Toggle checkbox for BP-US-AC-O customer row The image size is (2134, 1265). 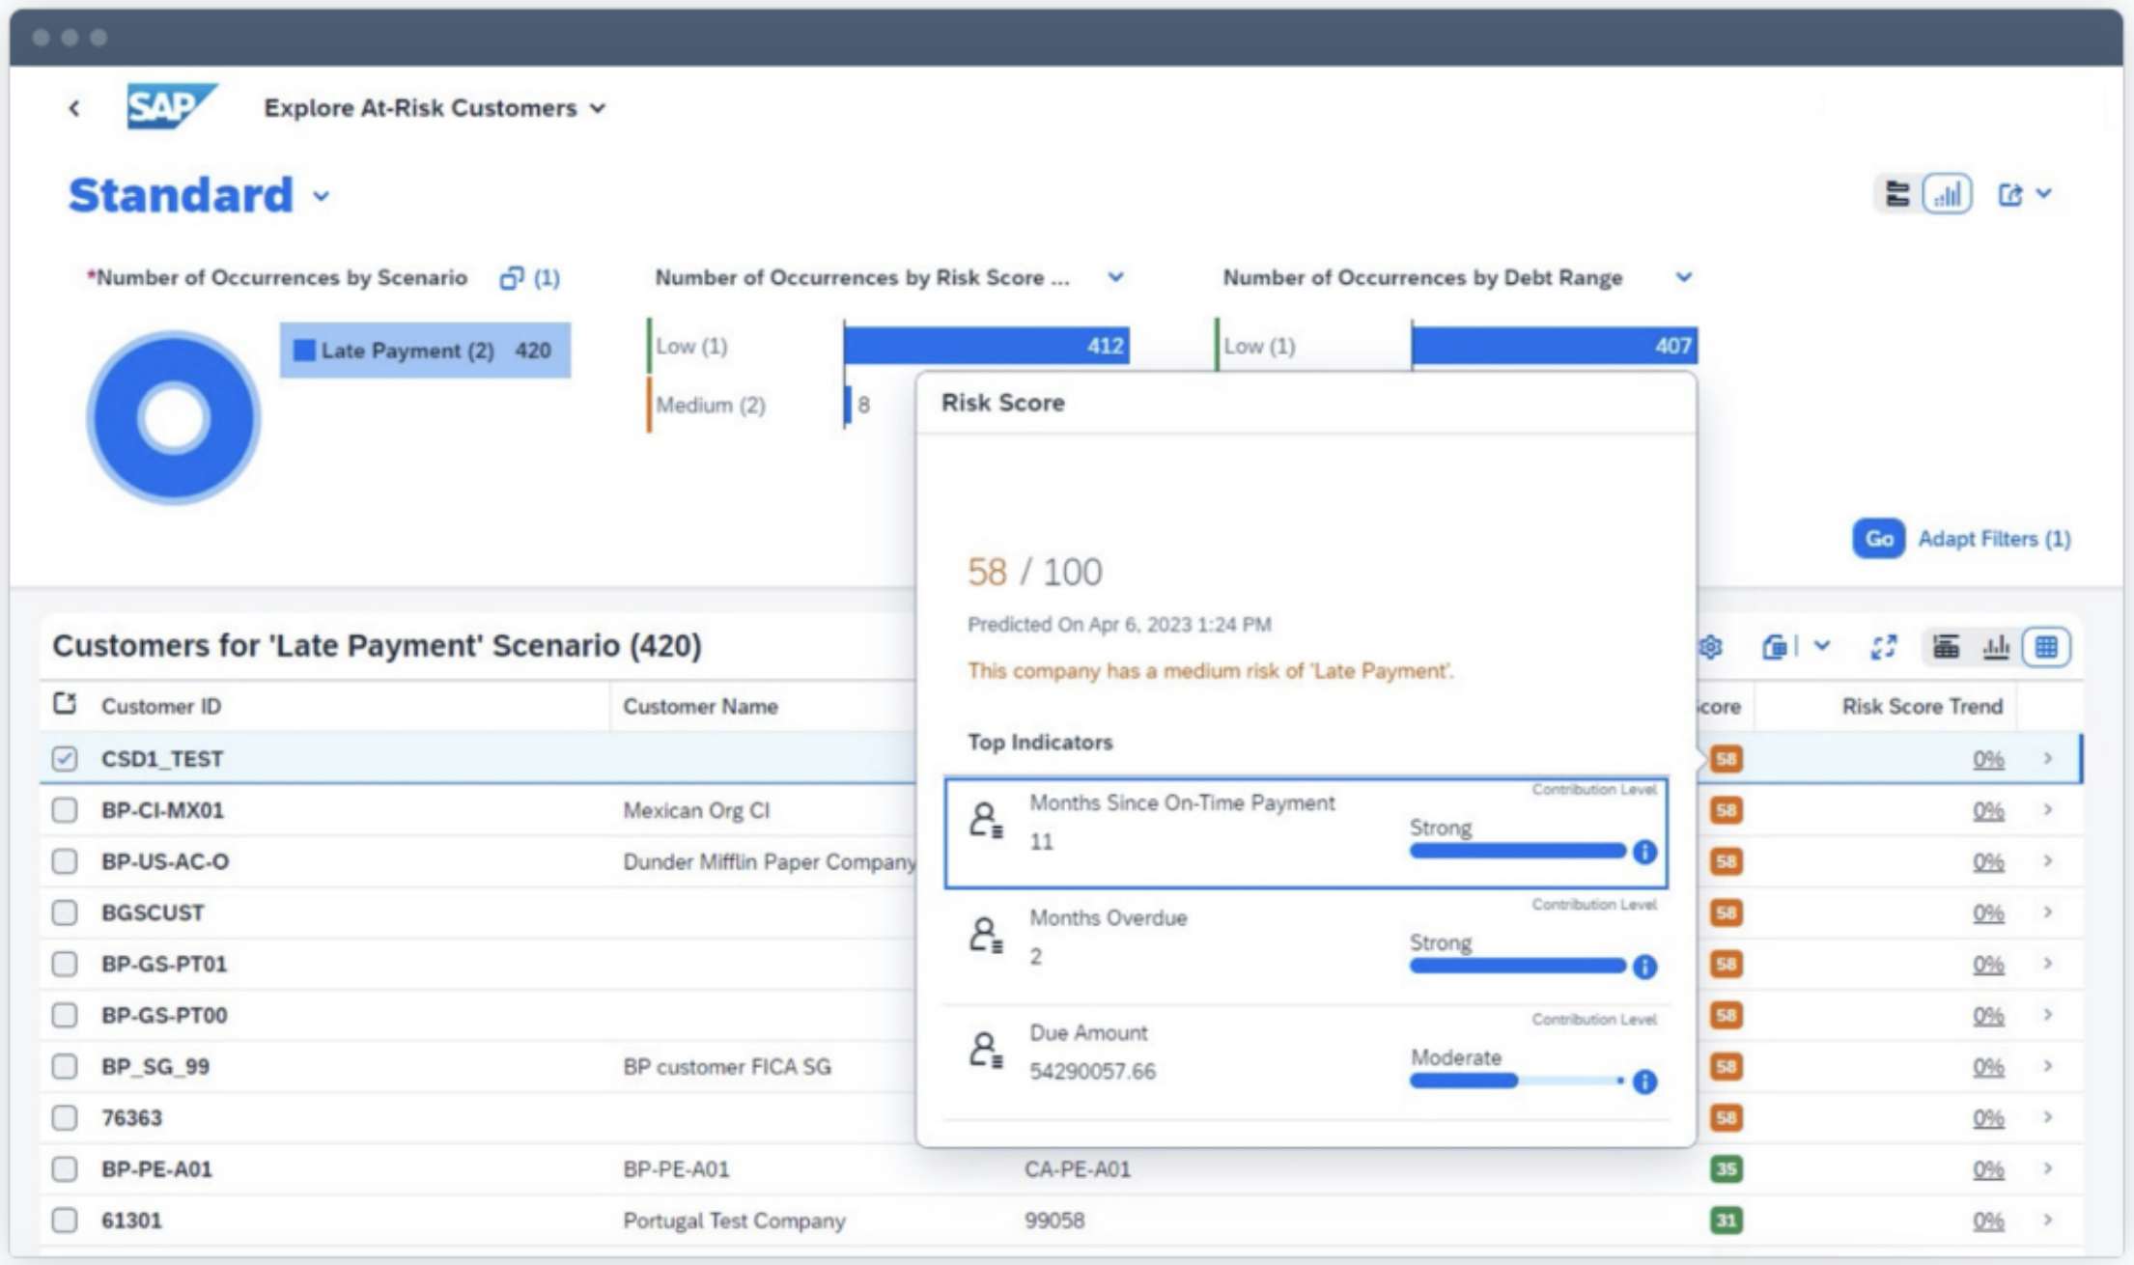67,859
